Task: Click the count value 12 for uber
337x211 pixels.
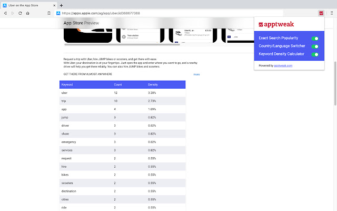Action: tap(116, 93)
